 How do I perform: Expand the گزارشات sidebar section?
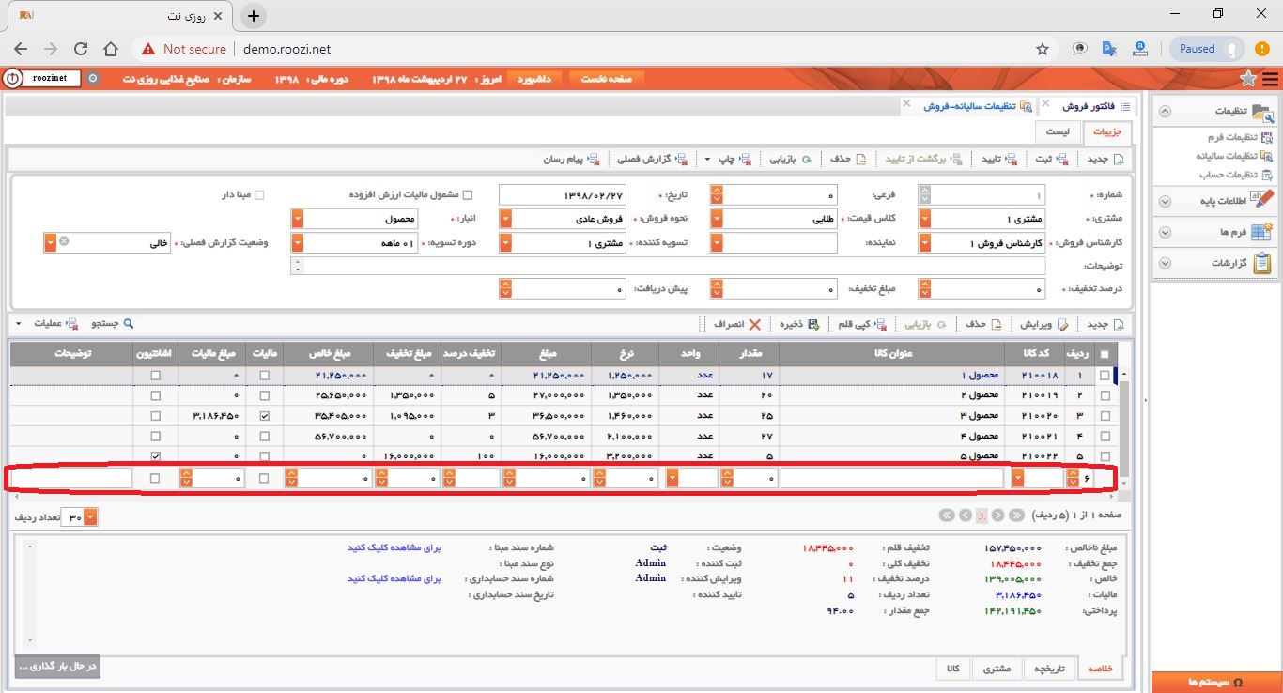[1165, 264]
